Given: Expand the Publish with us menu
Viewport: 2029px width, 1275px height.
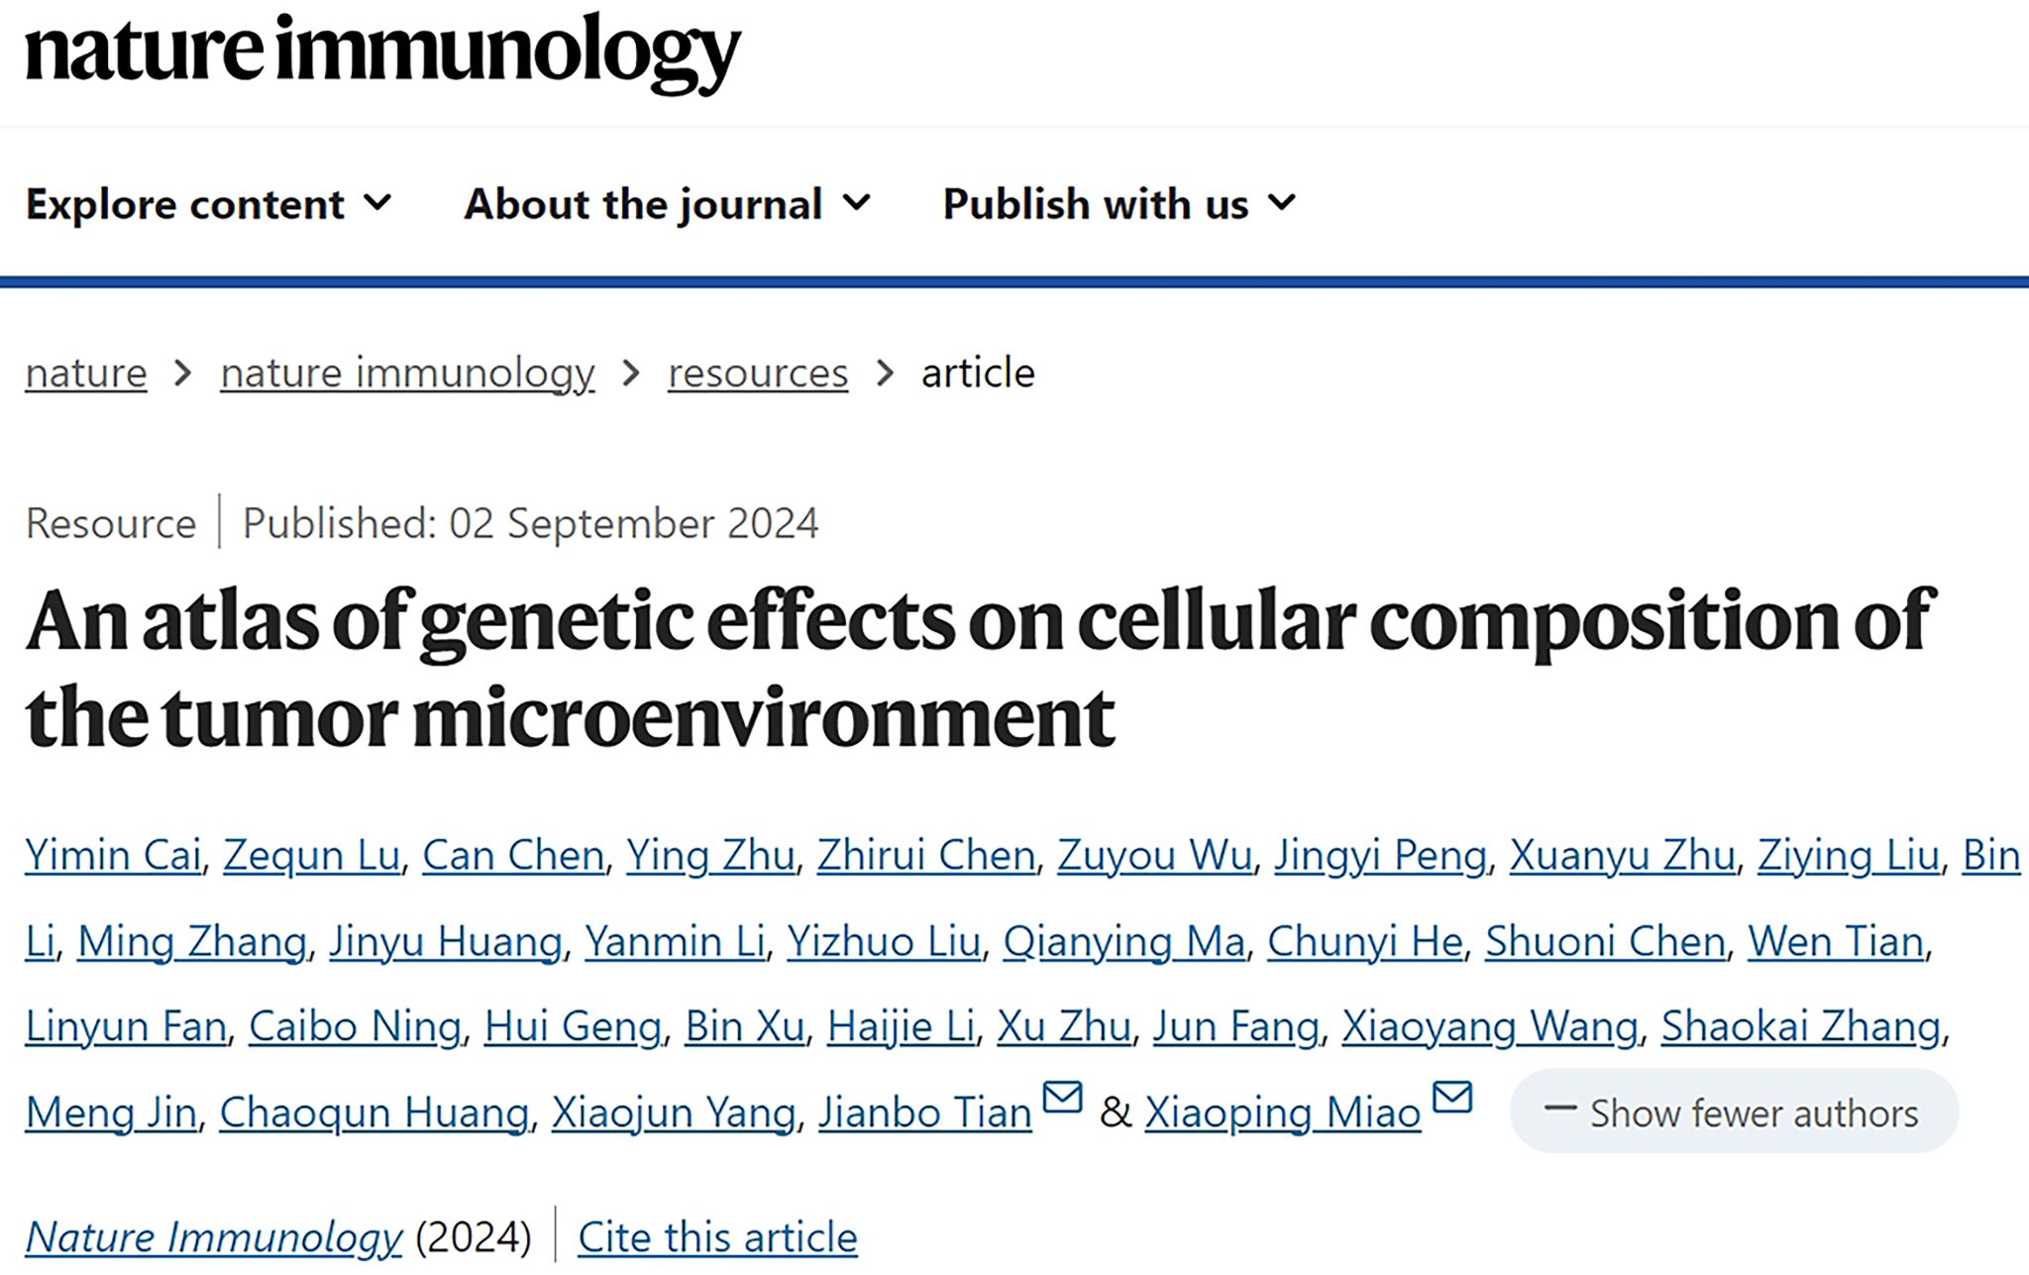Looking at the screenshot, I should pos(1119,204).
